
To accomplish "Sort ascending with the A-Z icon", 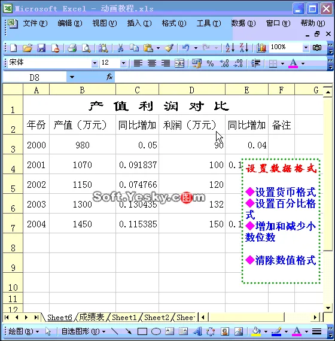I will coord(230,47).
